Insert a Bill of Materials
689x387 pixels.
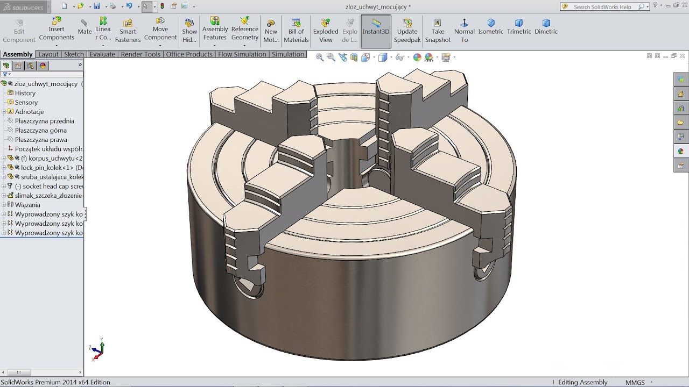coord(296,31)
